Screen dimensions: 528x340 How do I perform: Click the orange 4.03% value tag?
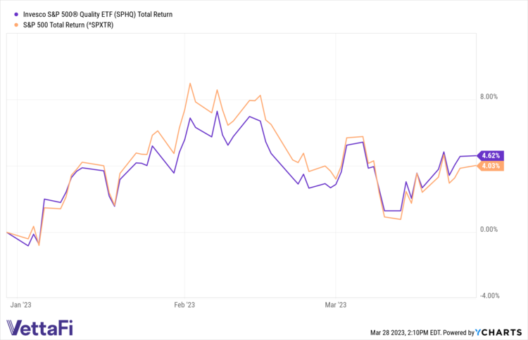coord(489,166)
